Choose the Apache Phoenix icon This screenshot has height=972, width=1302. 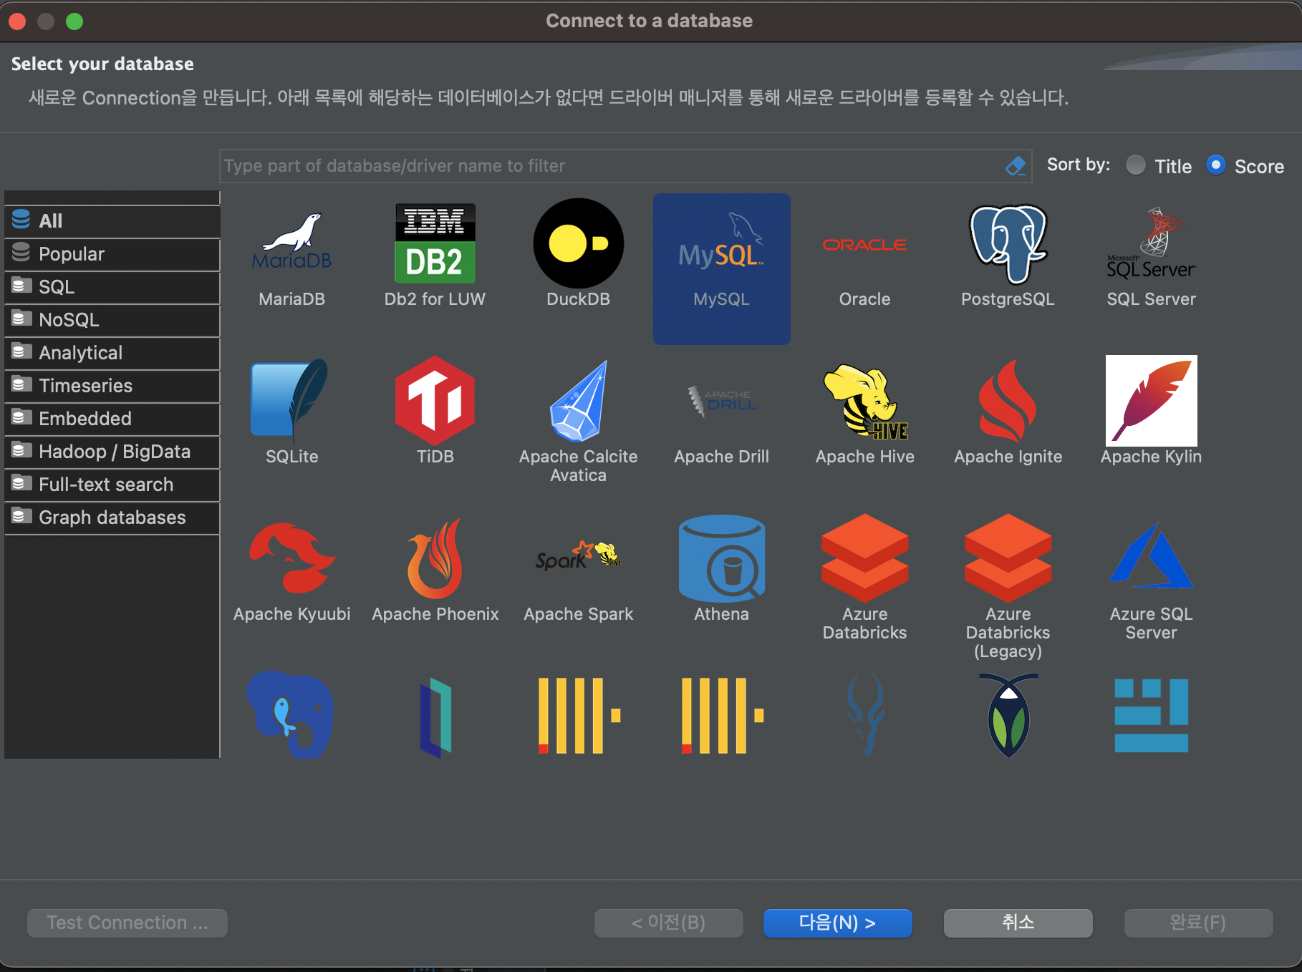coord(435,558)
